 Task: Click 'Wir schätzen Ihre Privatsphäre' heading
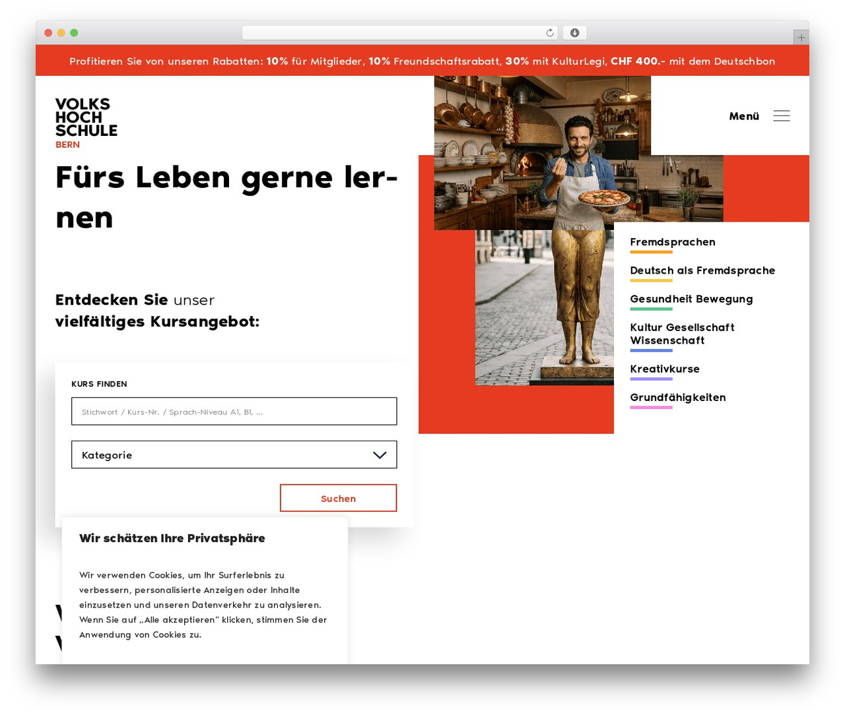click(172, 538)
